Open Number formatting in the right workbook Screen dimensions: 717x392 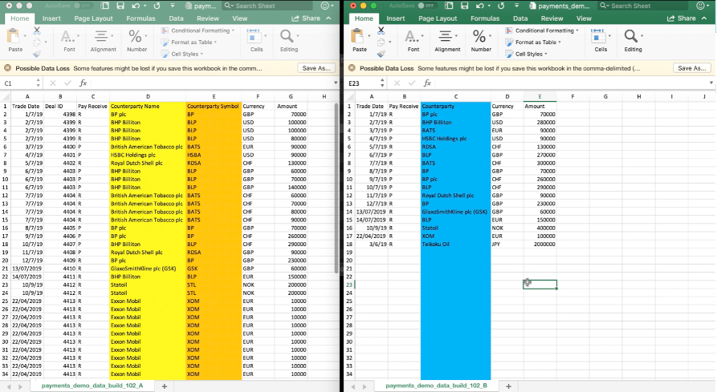coord(481,40)
